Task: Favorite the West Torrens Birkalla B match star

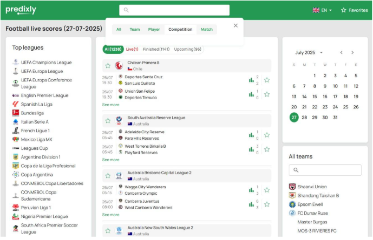Action: (267, 149)
